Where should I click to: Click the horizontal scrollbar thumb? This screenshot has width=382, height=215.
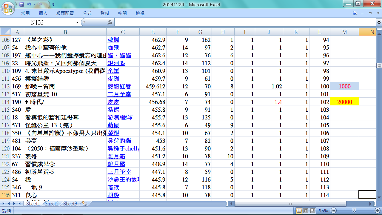[x=290, y=204]
